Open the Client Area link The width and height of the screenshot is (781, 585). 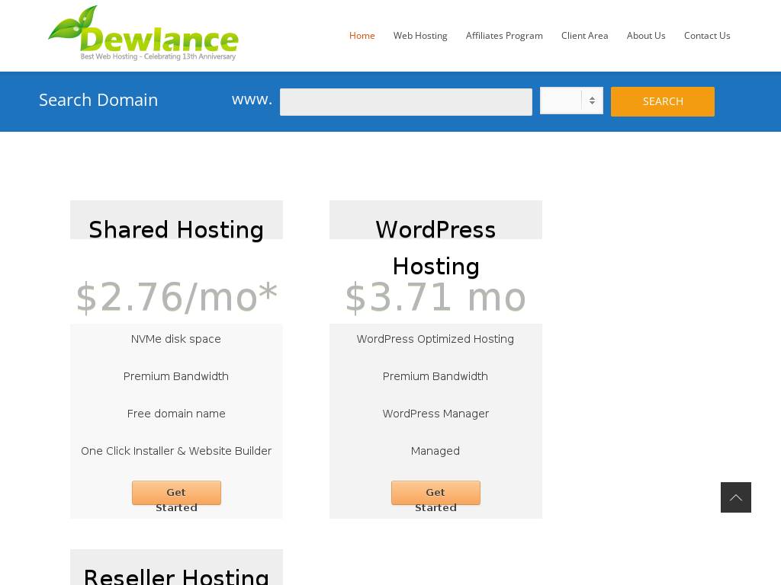coord(584,36)
